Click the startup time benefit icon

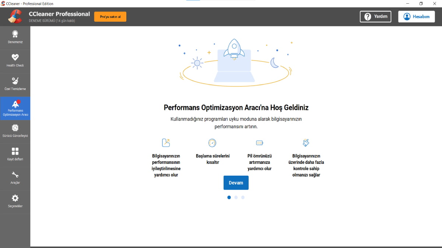coord(212,143)
